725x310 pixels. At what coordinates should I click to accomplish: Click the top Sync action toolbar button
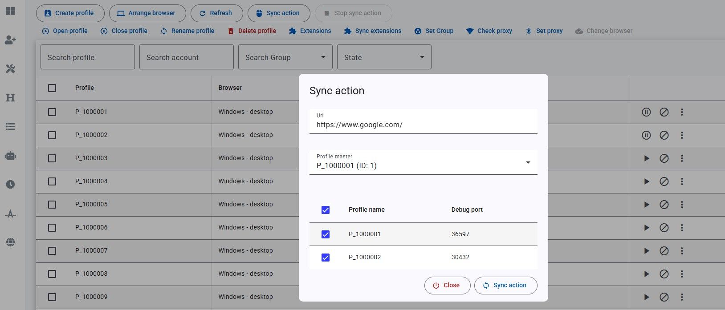pyautogui.click(x=279, y=13)
